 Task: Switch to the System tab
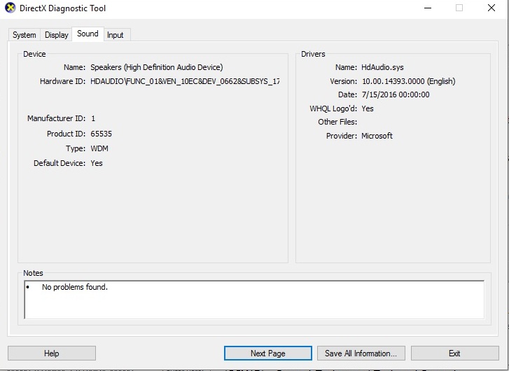(25, 35)
